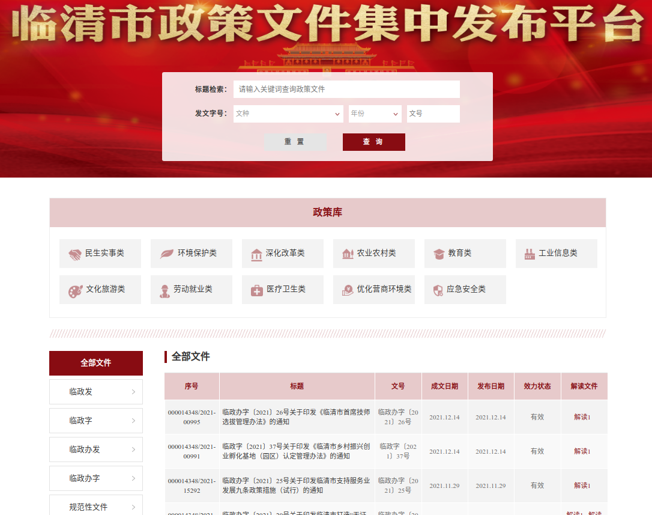Click the 序号 column header
Screen dimensions: 652x515
pos(192,386)
